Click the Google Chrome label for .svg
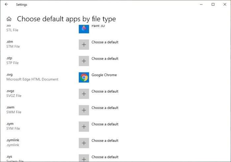Image resolution: width=231 pixels, height=162 pixels. [x=104, y=75]
